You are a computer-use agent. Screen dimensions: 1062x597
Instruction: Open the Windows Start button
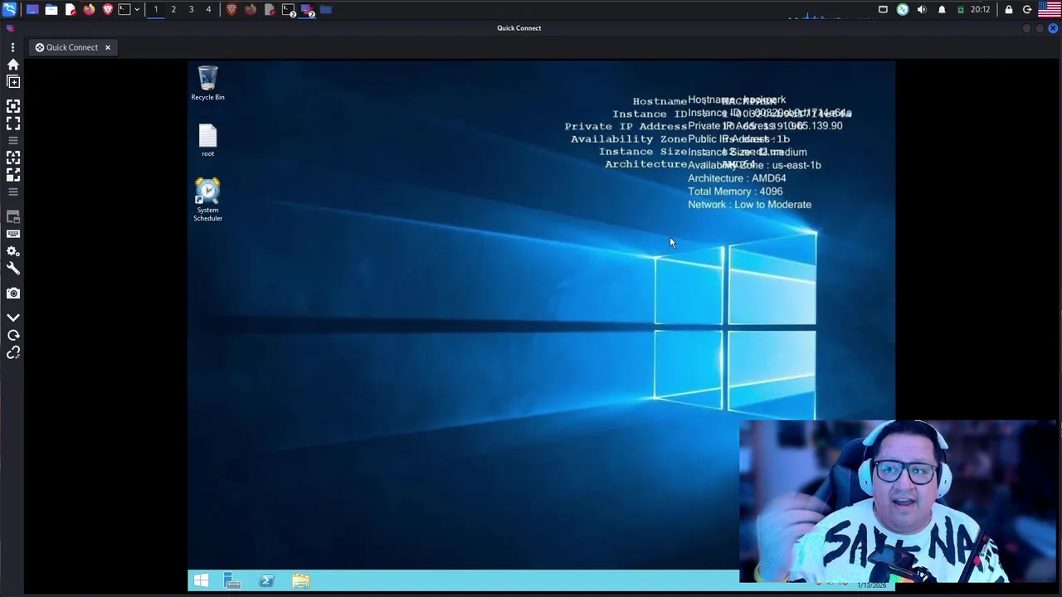tap(201, 581)
